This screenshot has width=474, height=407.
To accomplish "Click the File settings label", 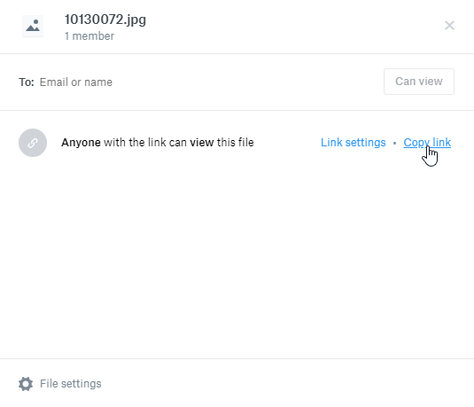I will point(71,384).
